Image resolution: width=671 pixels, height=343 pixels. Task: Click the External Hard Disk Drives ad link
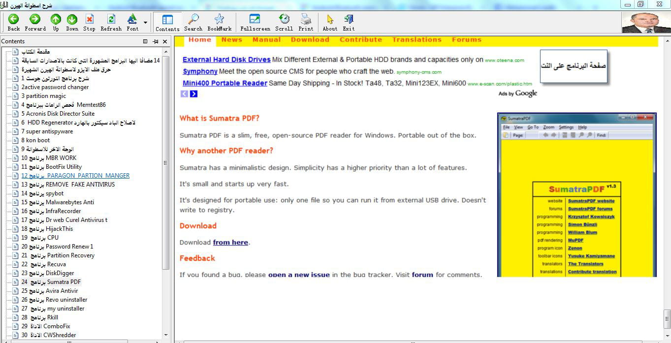[x=226, y=60]
